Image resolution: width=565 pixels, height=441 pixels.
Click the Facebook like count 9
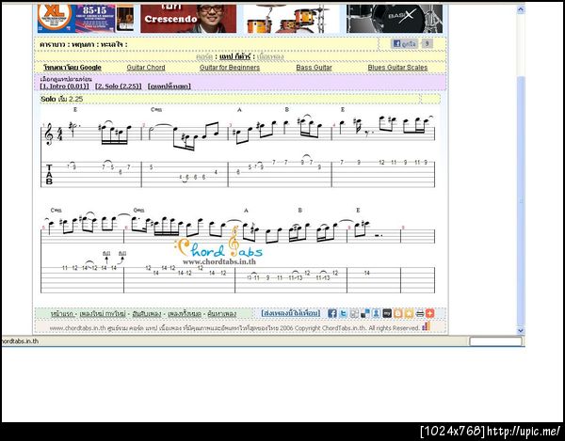[x=427, y=44]
